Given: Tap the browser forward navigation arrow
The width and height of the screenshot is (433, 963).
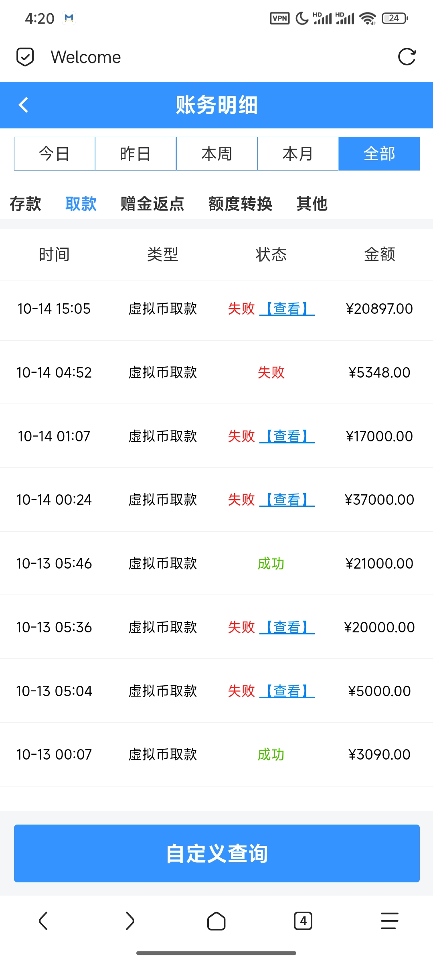Looking at the screenshot, I should coord(130,920).
